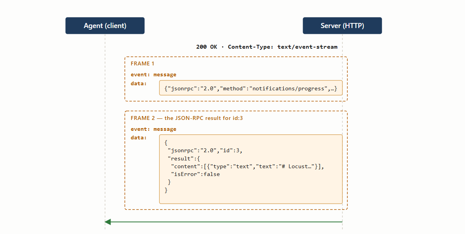Screen dimensions: 465x234
Task: Click the FRAME 1 label
Action: pos(143,63)
